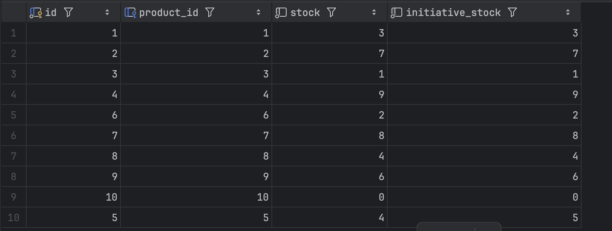Select row number 3 in gutter
Screen dimensions: 612x231
click(x=14, y=74)
